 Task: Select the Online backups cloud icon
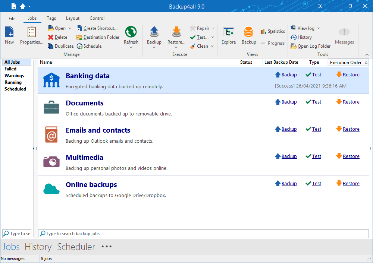coord(51,189)
